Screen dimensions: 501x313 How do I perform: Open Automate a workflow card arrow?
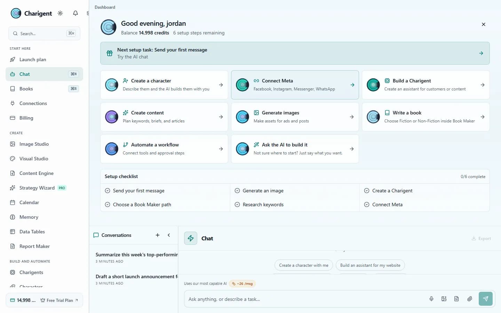pyautogui.click(x=221, y=149)
